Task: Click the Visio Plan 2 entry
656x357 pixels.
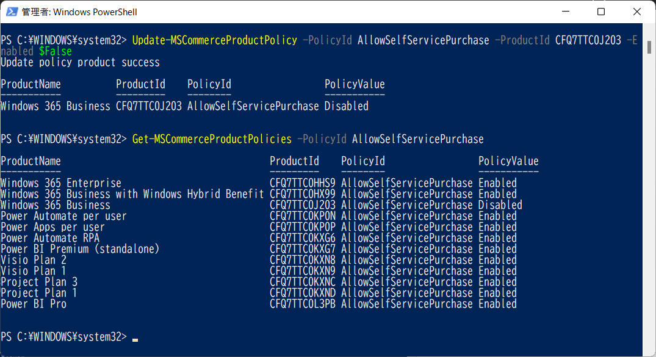Action: [x=34, y=260]
